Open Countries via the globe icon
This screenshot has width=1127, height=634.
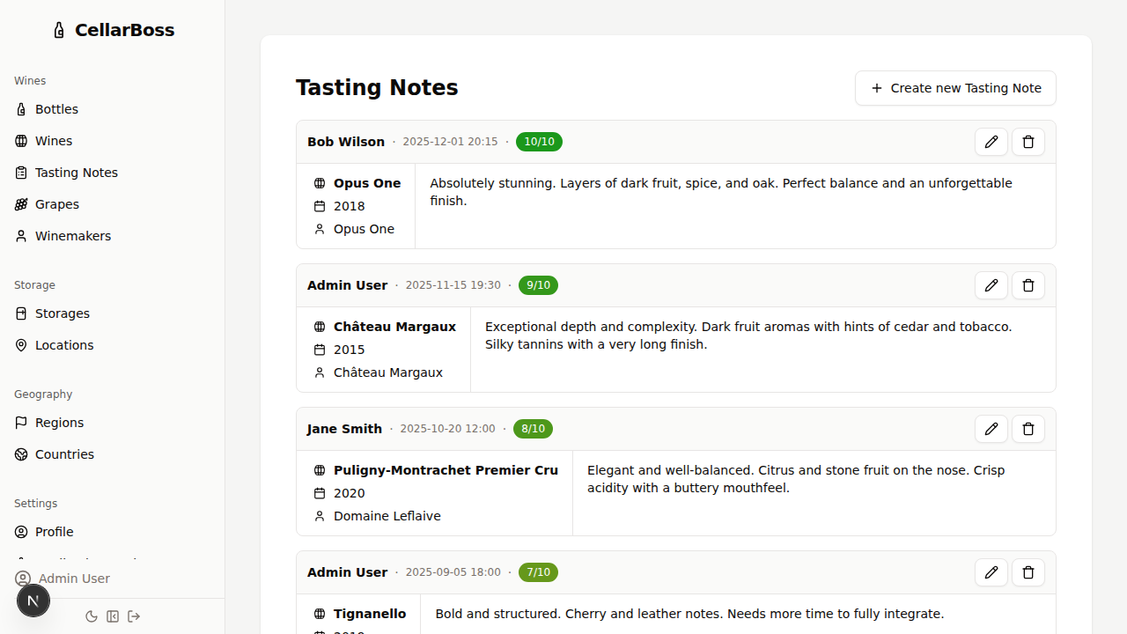(21, 453)
